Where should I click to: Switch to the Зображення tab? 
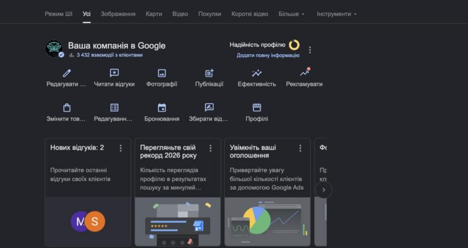pos(118,14)
